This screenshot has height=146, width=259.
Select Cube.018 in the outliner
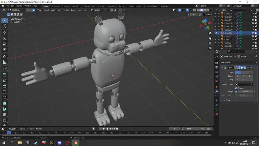228,23
